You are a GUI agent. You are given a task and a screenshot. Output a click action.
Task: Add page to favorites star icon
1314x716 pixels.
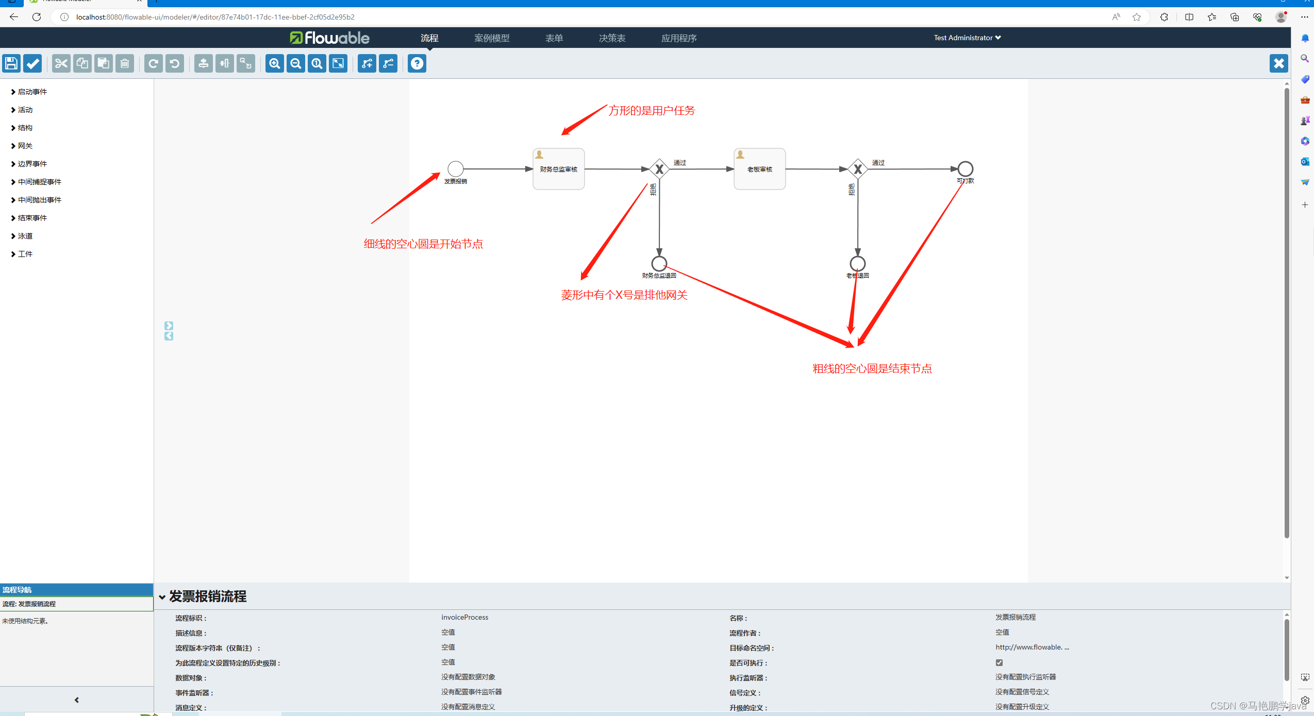pyautogui.click(x=1137, y=17)
